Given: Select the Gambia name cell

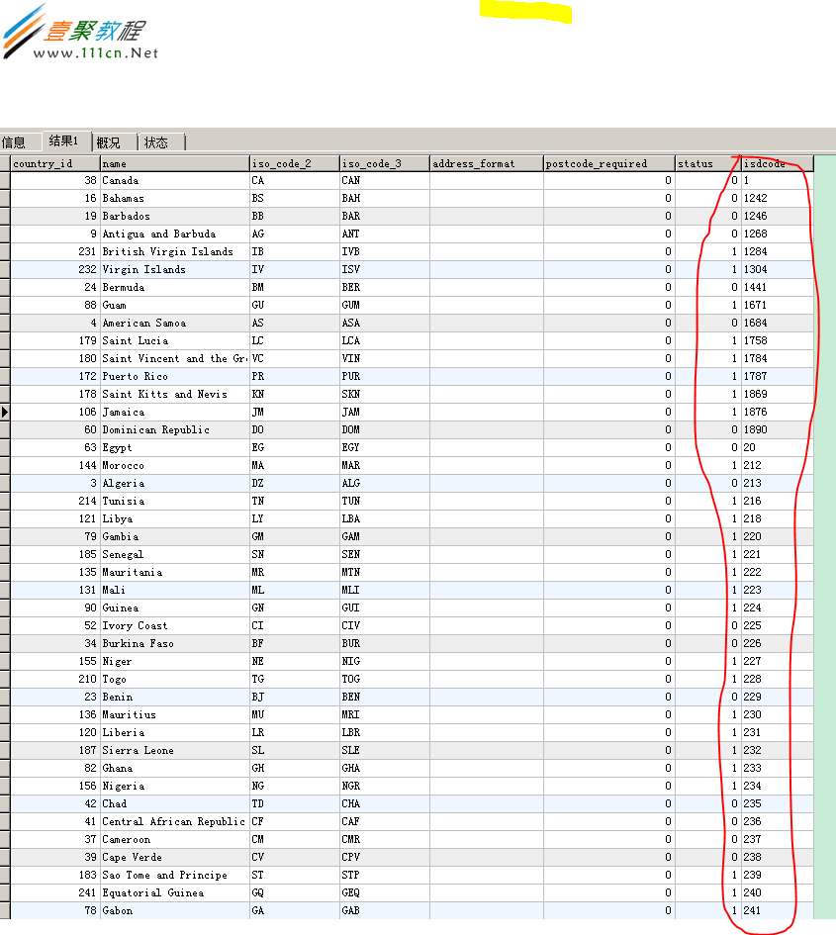Looking at the screenshot, I should tap(175, 536).
